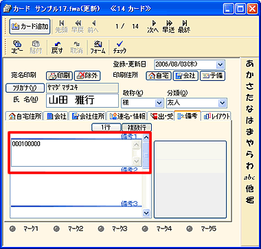This screenshot has height=249, width=261.
Task: Select 他 in the side index
Action: (249, 188)
